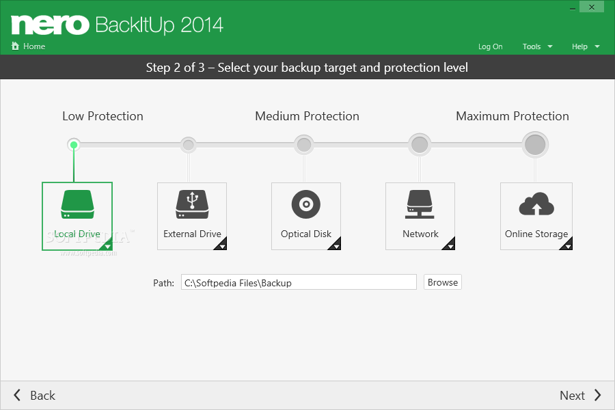Pick the Optical Disk disc icon

(306, 204)
